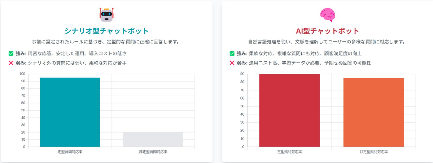Click the gray 非定型質問対応率 bar

click(153, 139)
